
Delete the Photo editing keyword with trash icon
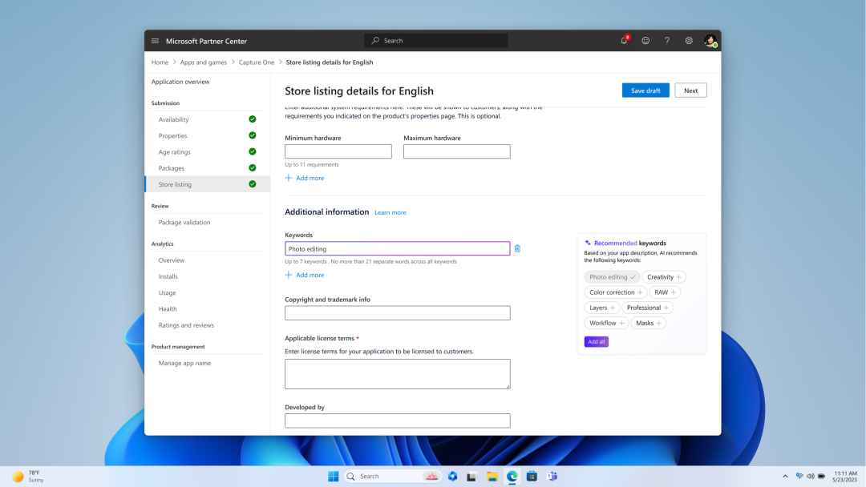coord(517,248)
